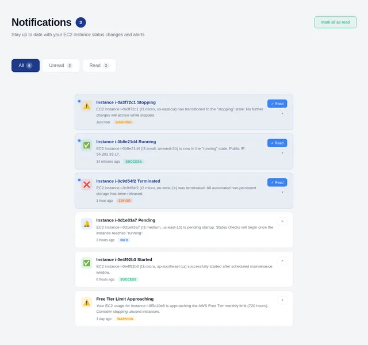Click the '1 hour ago' timestamp

105,201
